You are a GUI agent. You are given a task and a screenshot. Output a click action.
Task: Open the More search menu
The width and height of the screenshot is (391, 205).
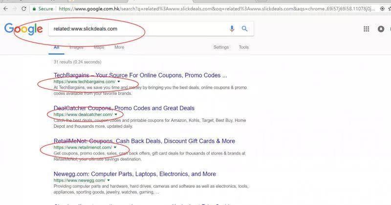[119, 47]
